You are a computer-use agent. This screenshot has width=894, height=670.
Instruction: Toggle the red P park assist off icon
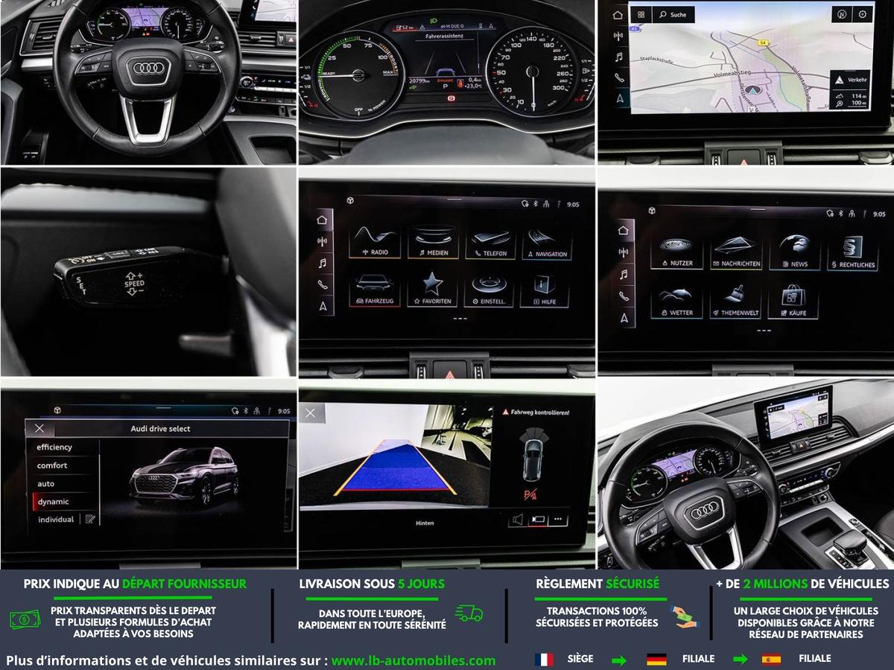coord(532,494)
